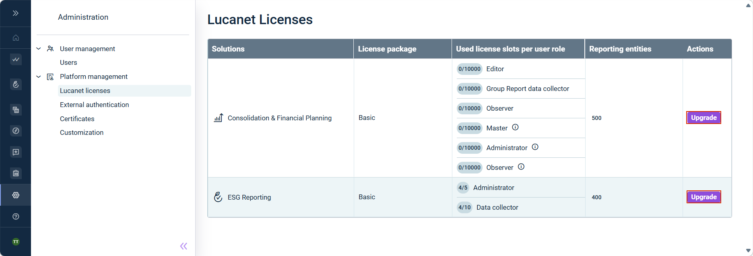This screenshot has height=256, width=753.
Task: Open the Users page
Action: pos(68,62)
